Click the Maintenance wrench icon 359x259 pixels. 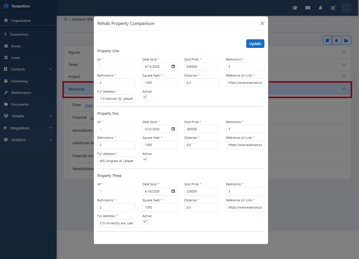(6, 93)
